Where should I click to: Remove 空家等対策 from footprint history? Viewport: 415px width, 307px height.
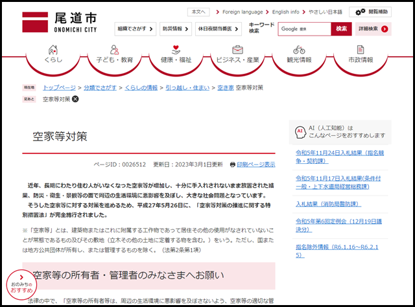[x=75, y=99]
